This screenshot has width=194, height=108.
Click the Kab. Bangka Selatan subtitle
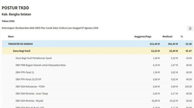tap(16, 14)
